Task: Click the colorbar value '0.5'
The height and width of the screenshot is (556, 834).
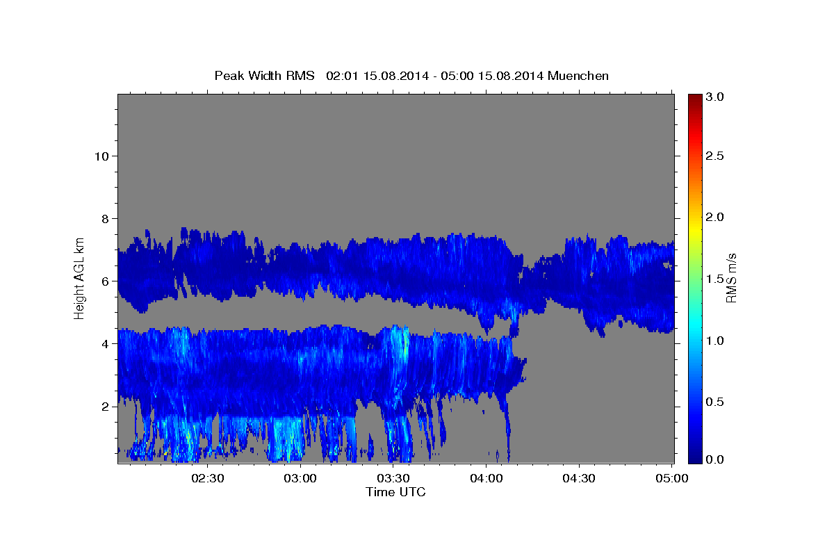Action: tap(716, 402)
